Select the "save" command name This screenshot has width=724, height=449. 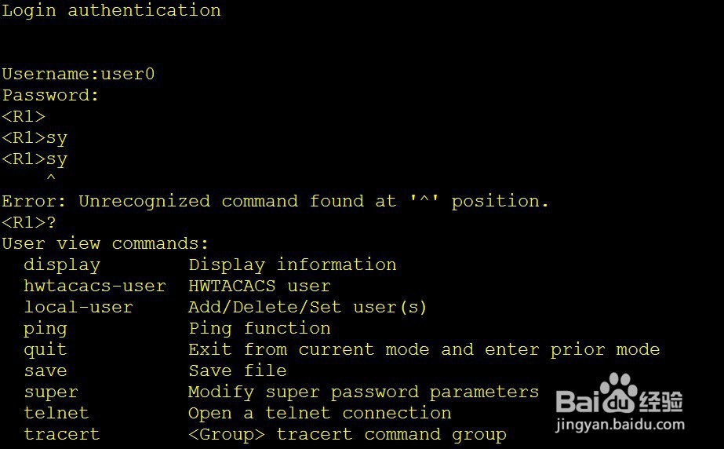[x=45, y=371]
